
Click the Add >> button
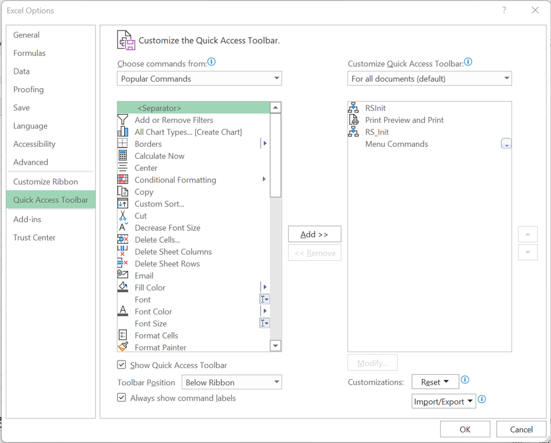pos(314,234)
